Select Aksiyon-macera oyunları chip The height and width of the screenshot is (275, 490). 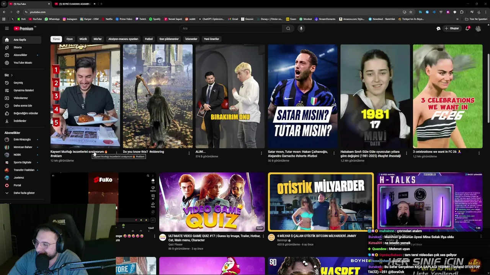pyautogui.click(x=123, y=39)
